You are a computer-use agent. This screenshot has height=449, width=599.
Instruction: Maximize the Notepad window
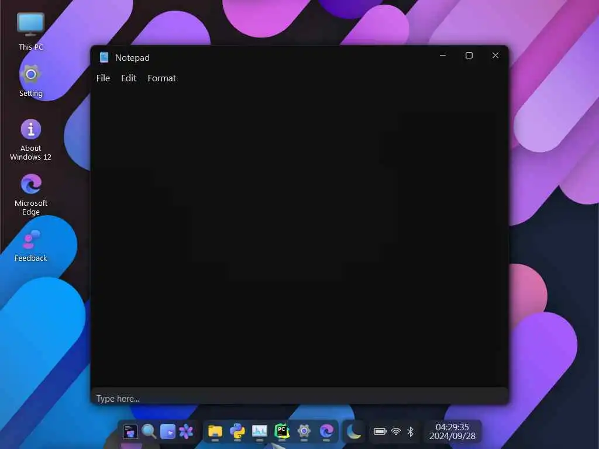(x=469, y=56)
